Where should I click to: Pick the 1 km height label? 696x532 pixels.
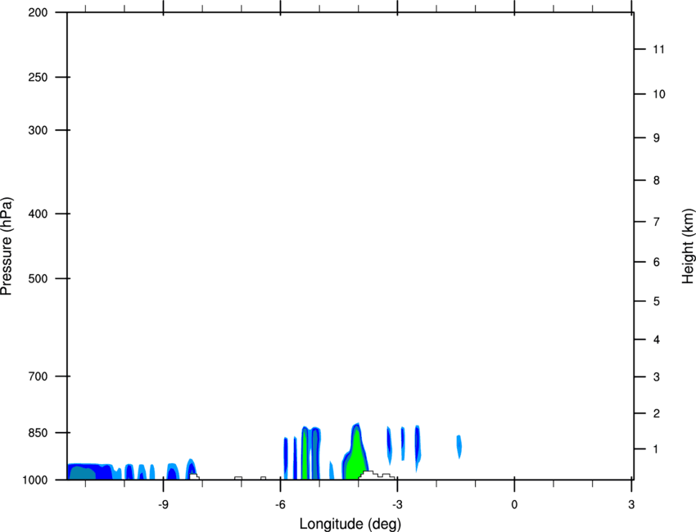point(657,449)
